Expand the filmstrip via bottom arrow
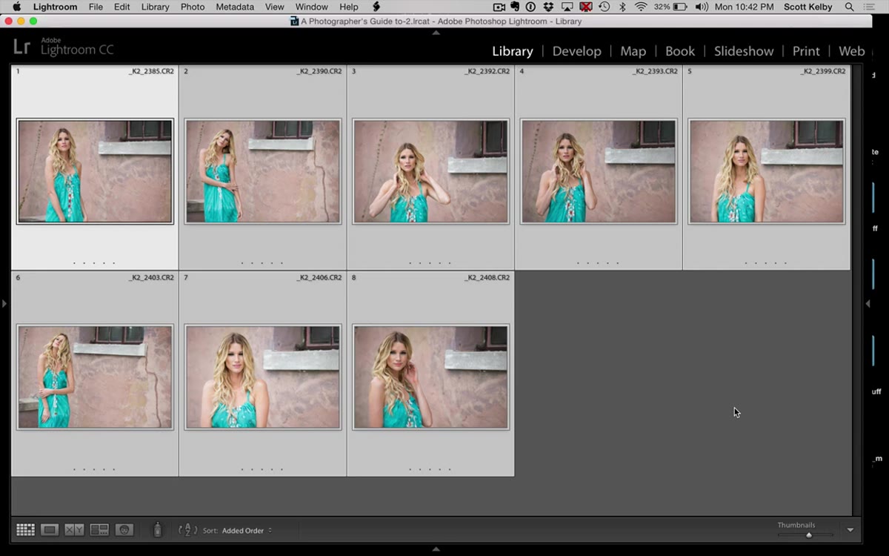The height and width of the screenshot is (556, 889). pyautogui.click(x=436, y=549)
